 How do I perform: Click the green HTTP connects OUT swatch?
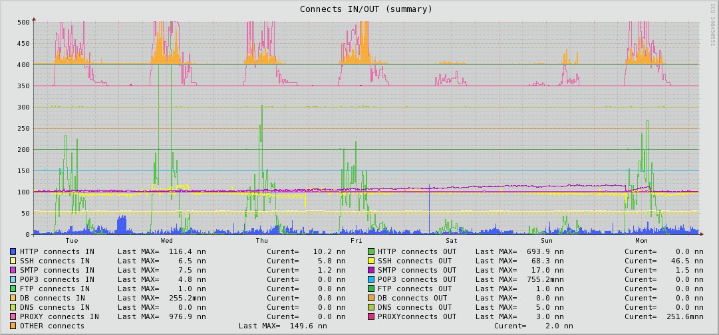[371, 252]
